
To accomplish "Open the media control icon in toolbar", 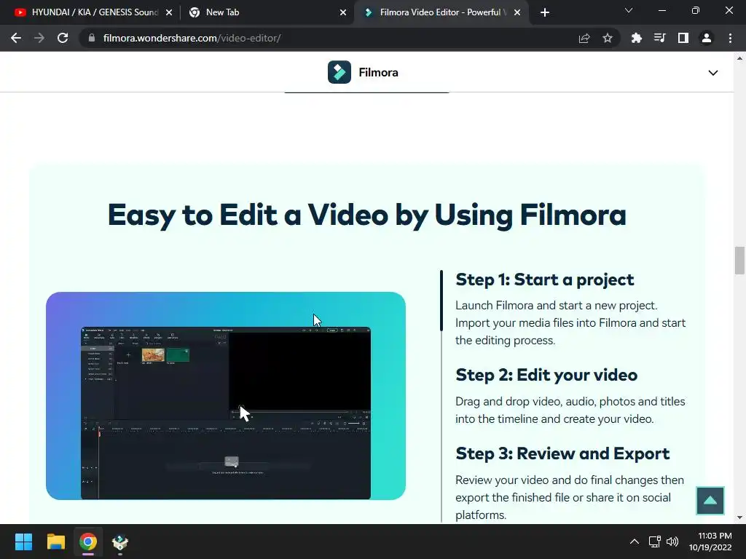I will tap(659, 38).
